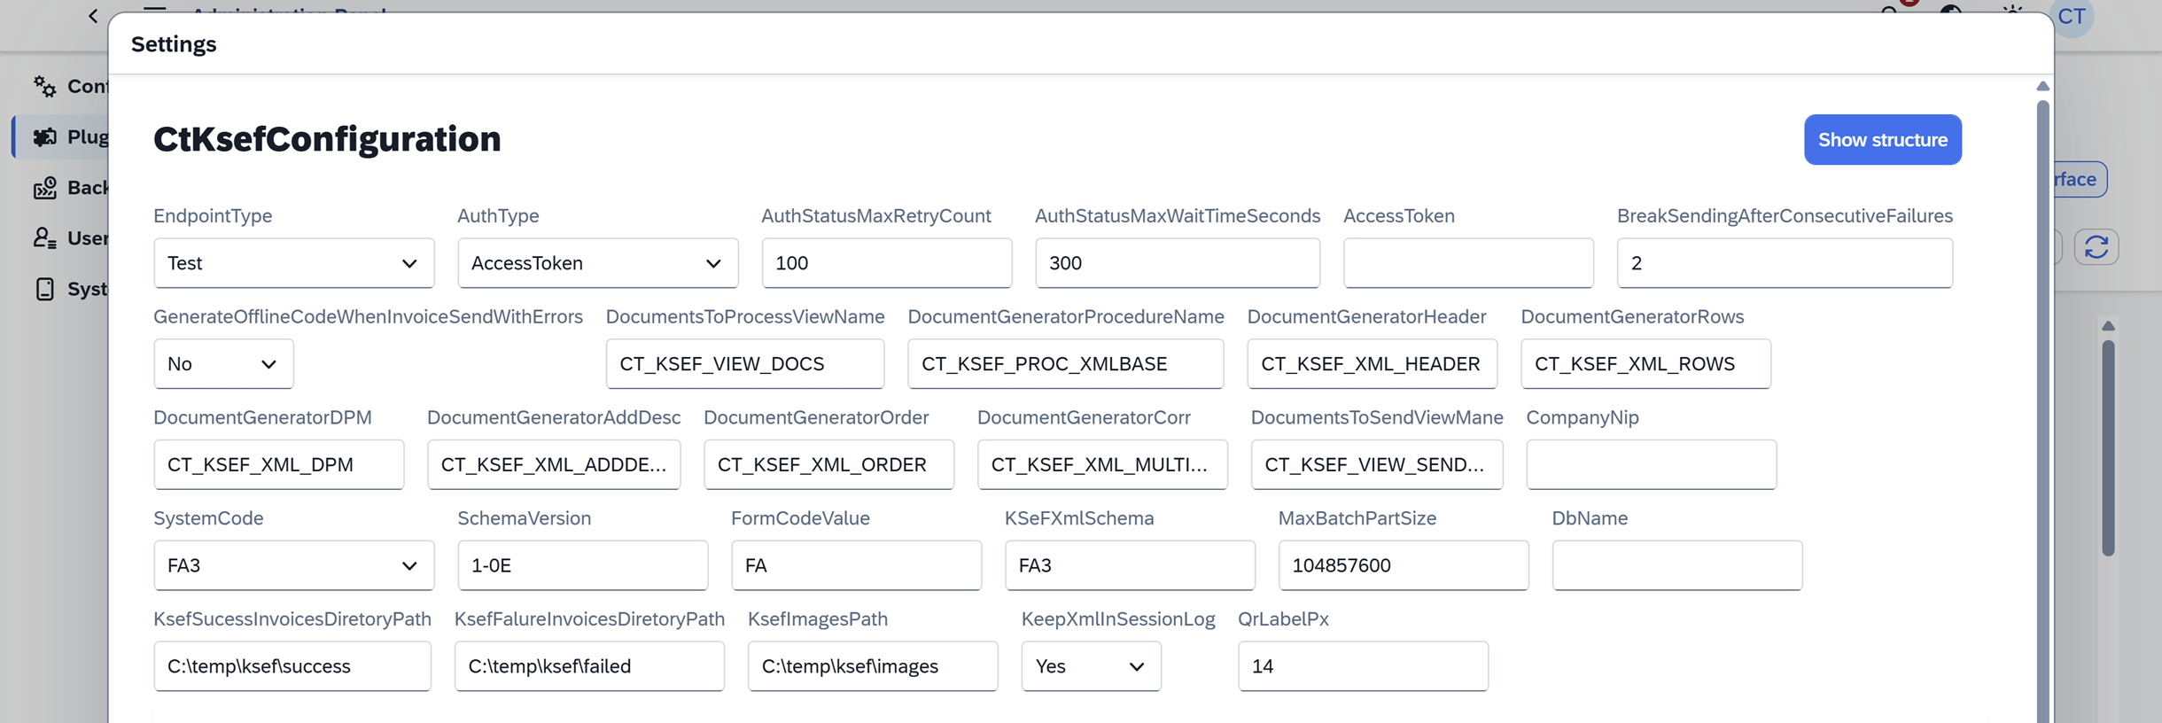Click the dialog scrollbar up arrow

point(2042,86)
